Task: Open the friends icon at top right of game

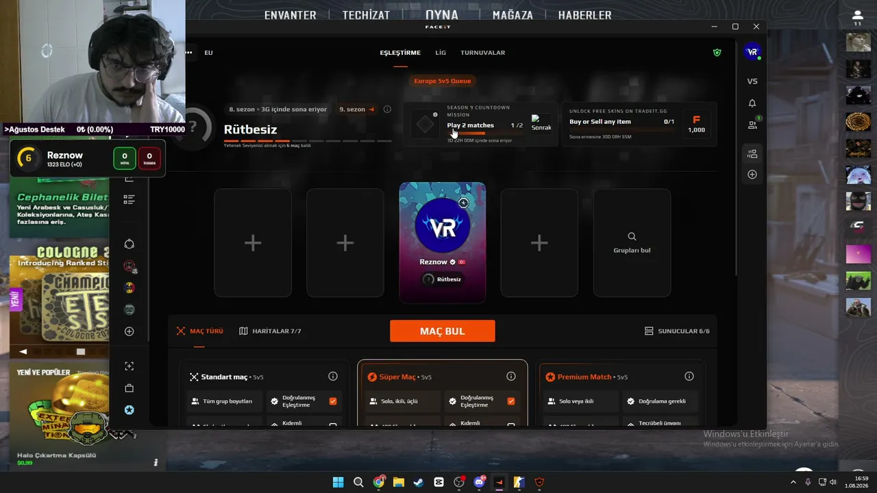Action: point(857,16)
